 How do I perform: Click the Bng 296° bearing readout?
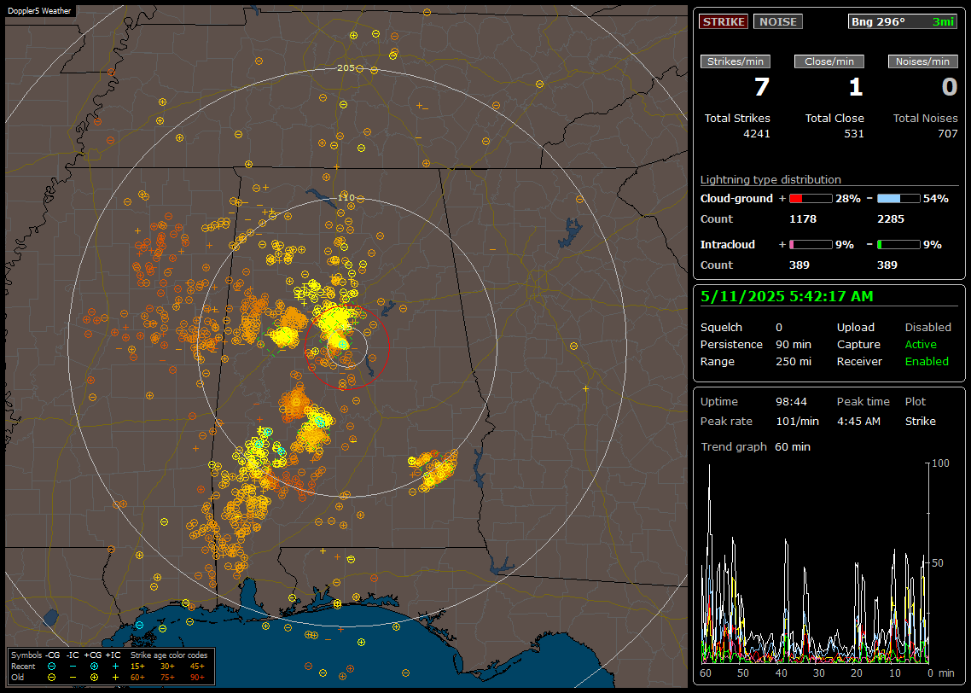(x=903, y=21)
